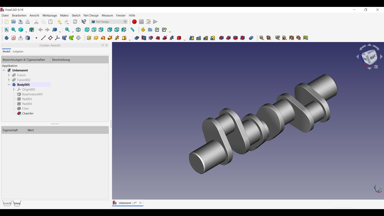Create a new body
The height and width of the screenshot is (216, 384).
tap(7, 38)
